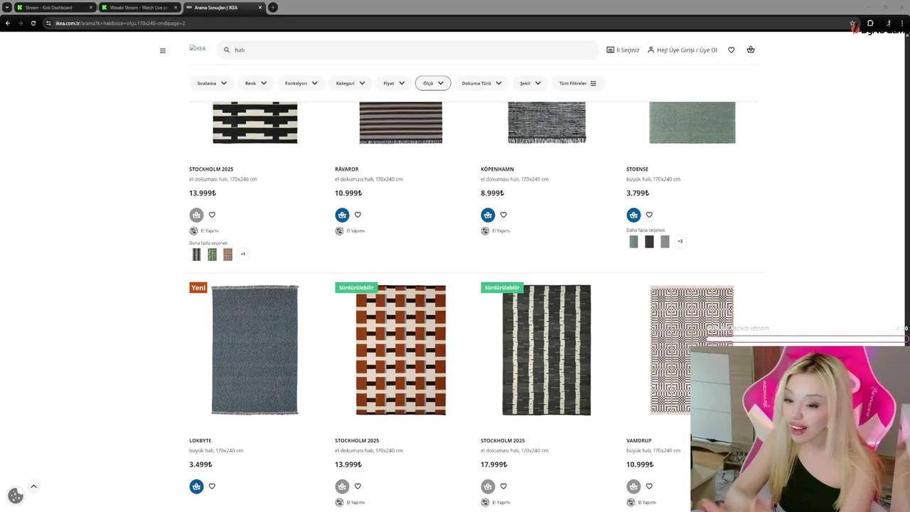Image resolution: width=910 pixels, height=512 pixels.
Task: Add STOENSE rug to cart
Action: pos(633,215)
